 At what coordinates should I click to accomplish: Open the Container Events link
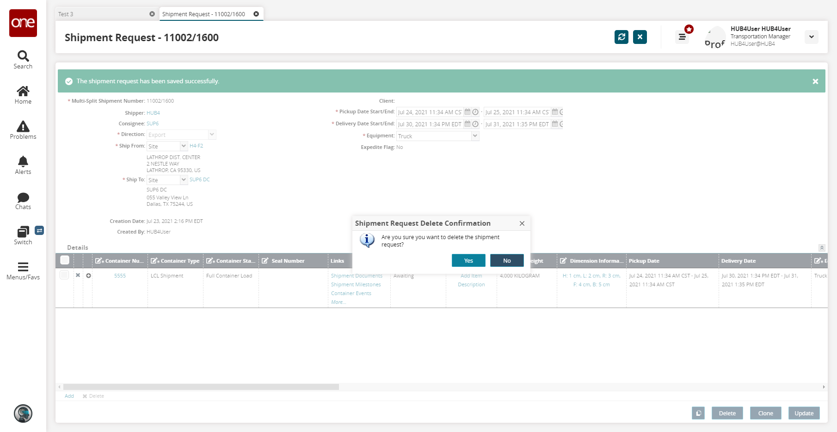coord(351,293)
